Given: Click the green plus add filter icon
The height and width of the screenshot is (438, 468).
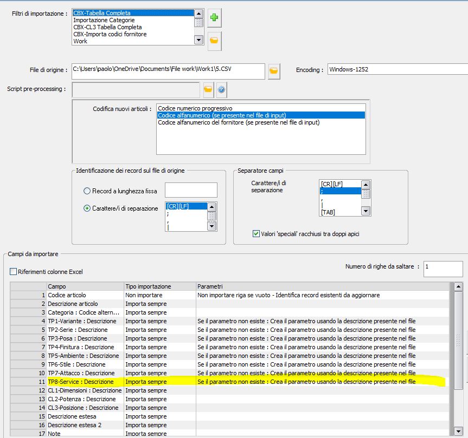Looking at the screenshot, I should 214,18.
